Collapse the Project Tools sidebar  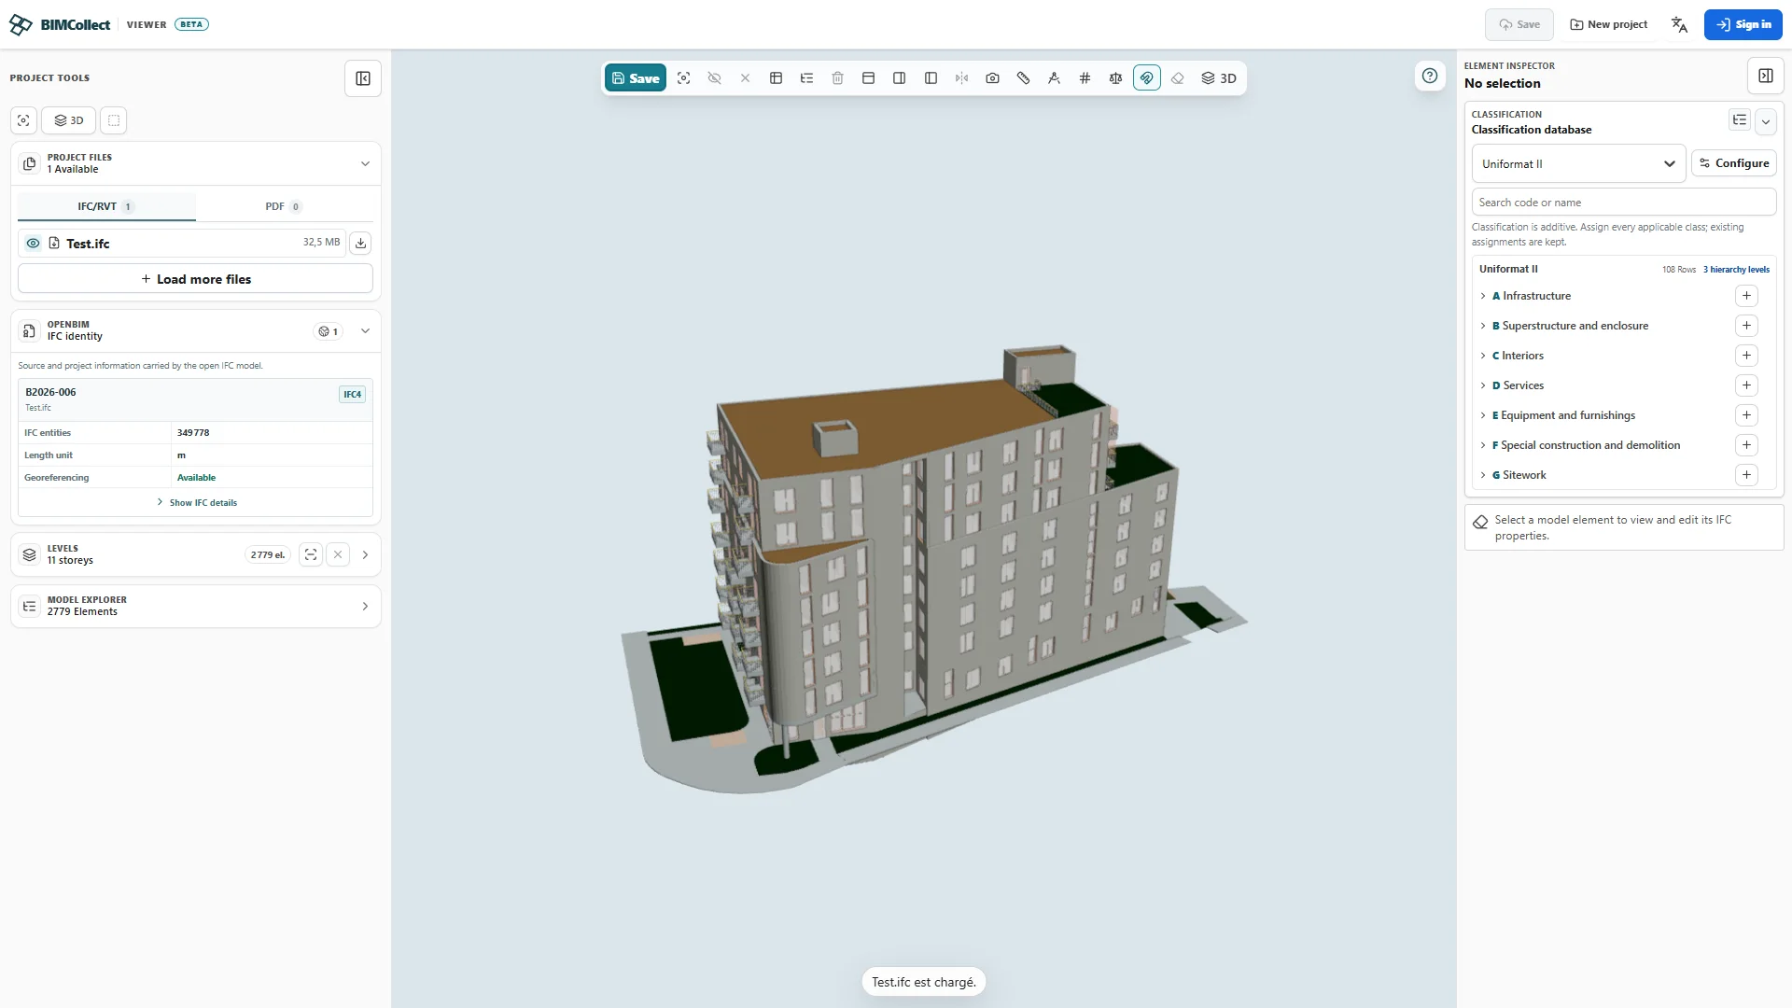click(x=363, y=78)
